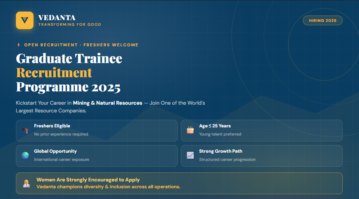Select the globe icon

pos(25,155)
